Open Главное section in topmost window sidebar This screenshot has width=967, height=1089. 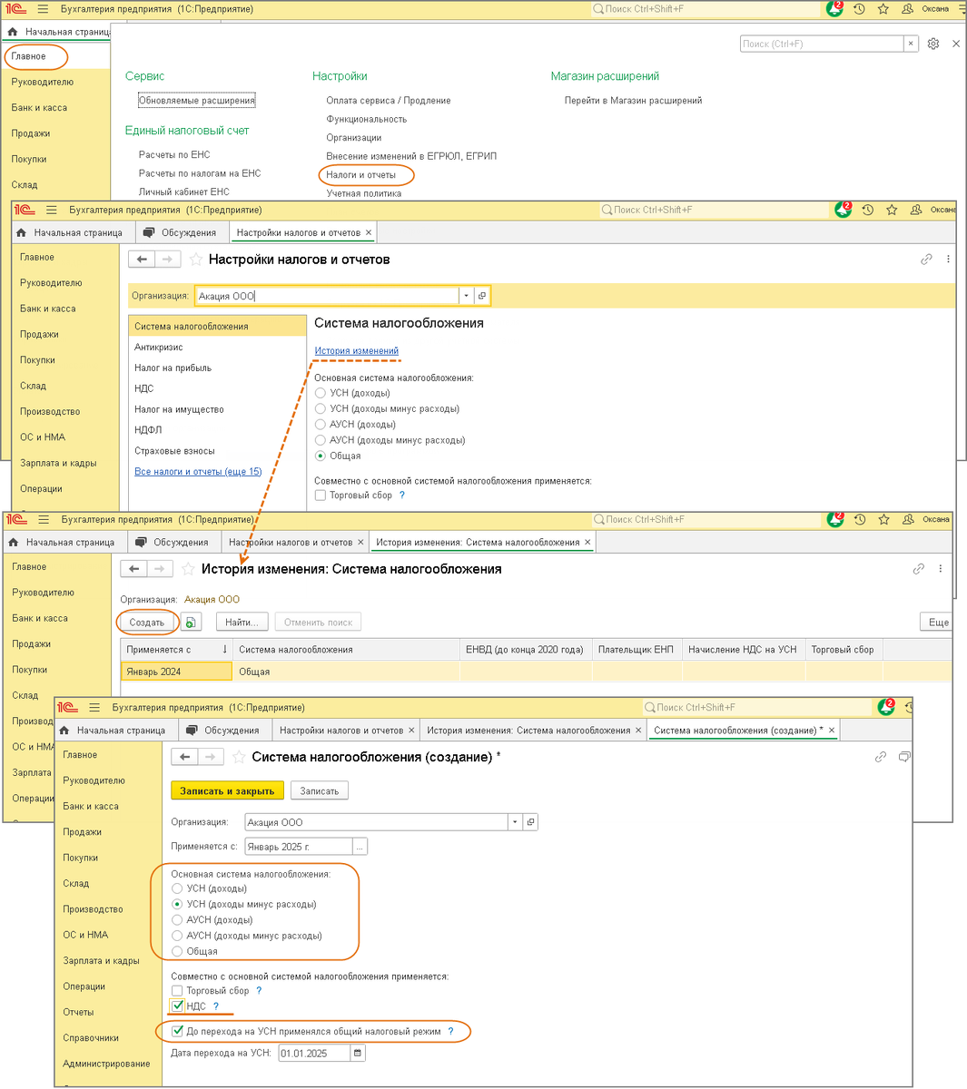click(x=29, y=56)
